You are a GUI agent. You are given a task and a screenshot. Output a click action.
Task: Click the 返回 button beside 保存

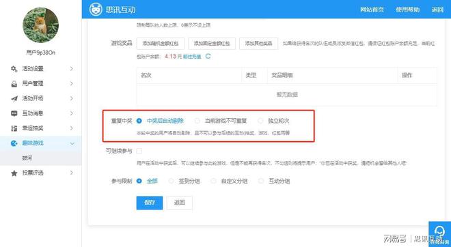[x=180, y=203]
